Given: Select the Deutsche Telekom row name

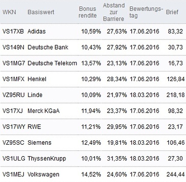Looking at the screenshot, I should tap(52, 63).
